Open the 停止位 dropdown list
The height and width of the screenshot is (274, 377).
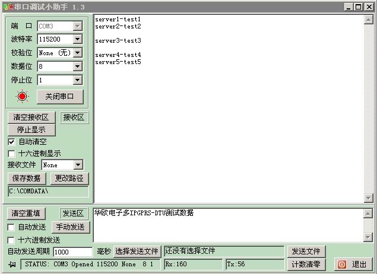pos(77,80)
